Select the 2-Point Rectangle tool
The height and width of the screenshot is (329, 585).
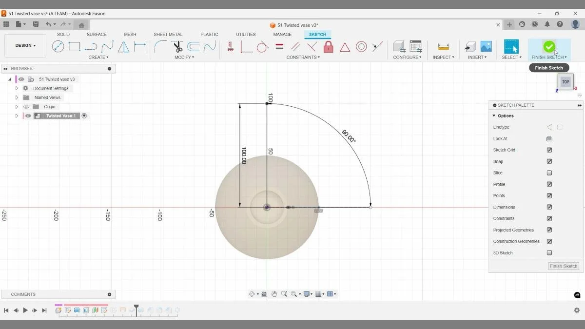[x=74, y=46]
